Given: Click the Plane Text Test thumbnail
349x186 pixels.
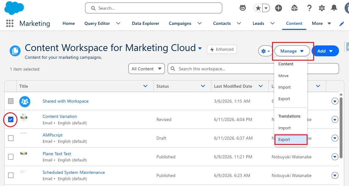Looking at the screenshot, I should click(x=24, y=153).
